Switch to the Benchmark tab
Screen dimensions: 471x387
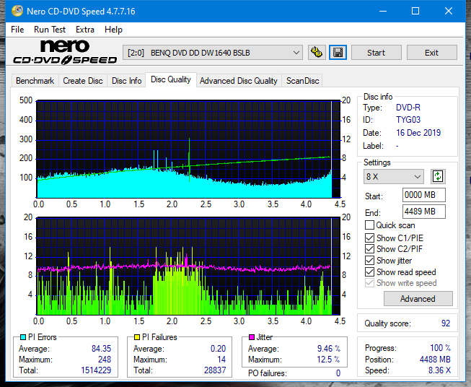(x=35, y=81)
